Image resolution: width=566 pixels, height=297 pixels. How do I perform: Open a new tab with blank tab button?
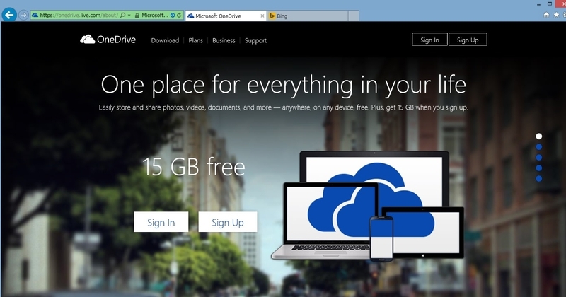(x=354, y=16)
